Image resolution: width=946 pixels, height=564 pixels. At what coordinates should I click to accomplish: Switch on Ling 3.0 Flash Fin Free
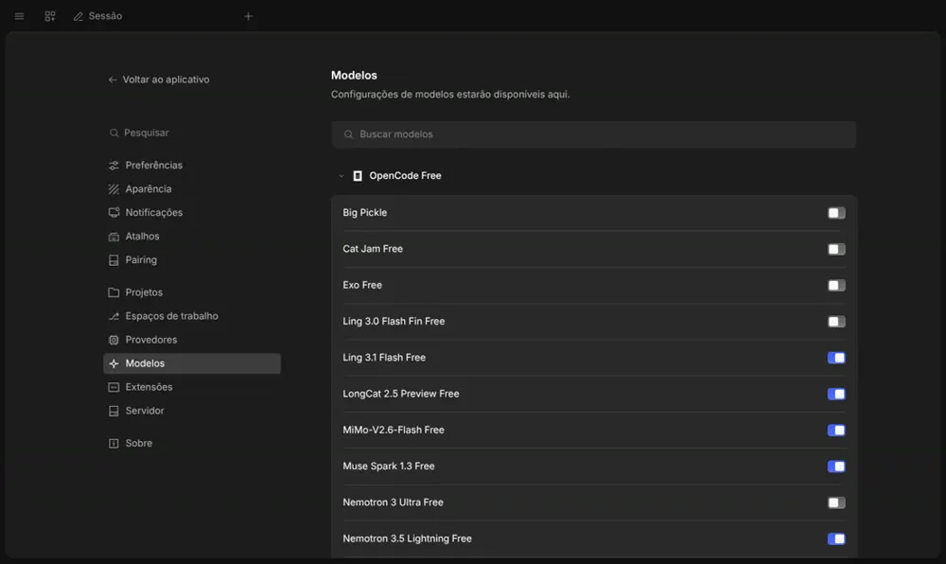[836, 322]
